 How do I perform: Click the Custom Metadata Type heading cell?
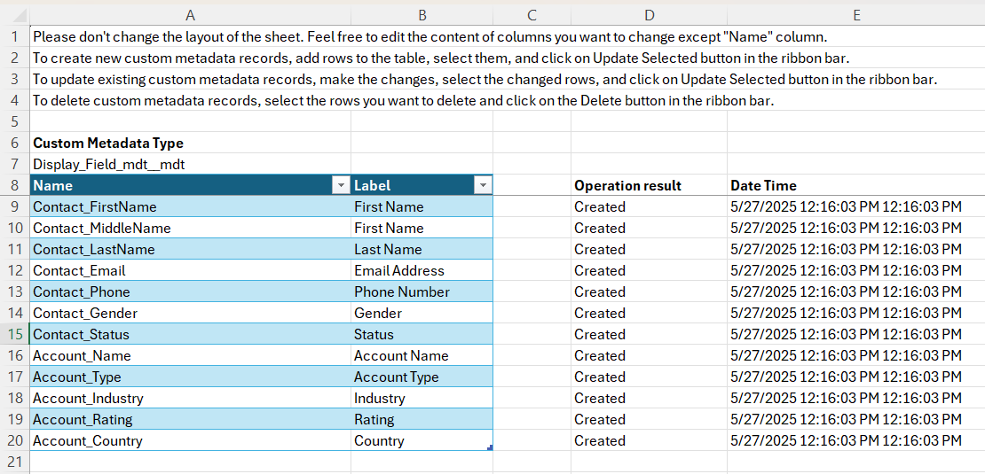pyautogui.click(x=108, y=143)
